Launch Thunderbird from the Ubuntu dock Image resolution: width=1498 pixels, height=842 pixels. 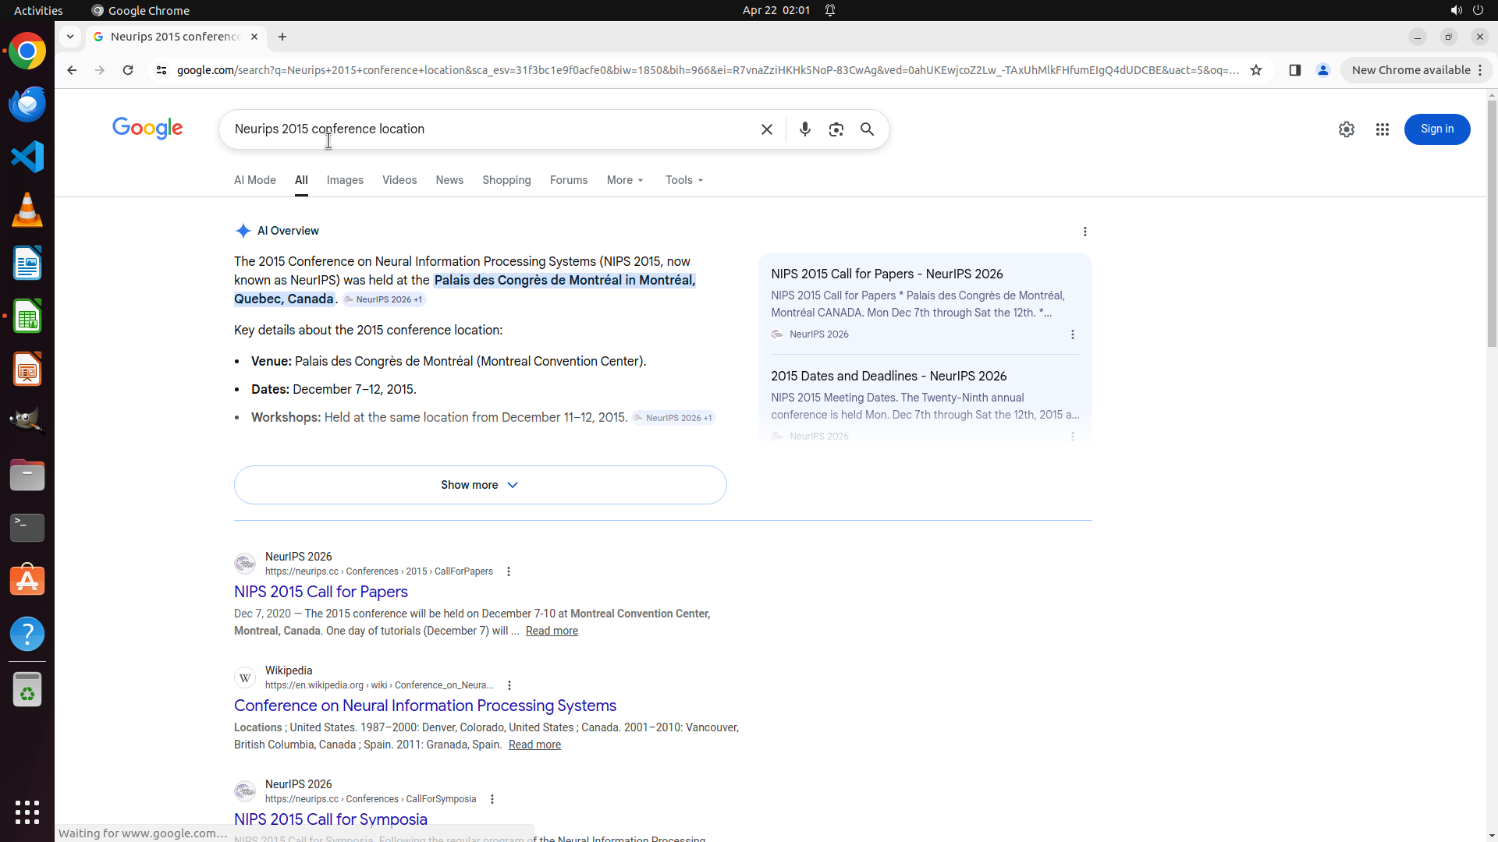point(27,104)
